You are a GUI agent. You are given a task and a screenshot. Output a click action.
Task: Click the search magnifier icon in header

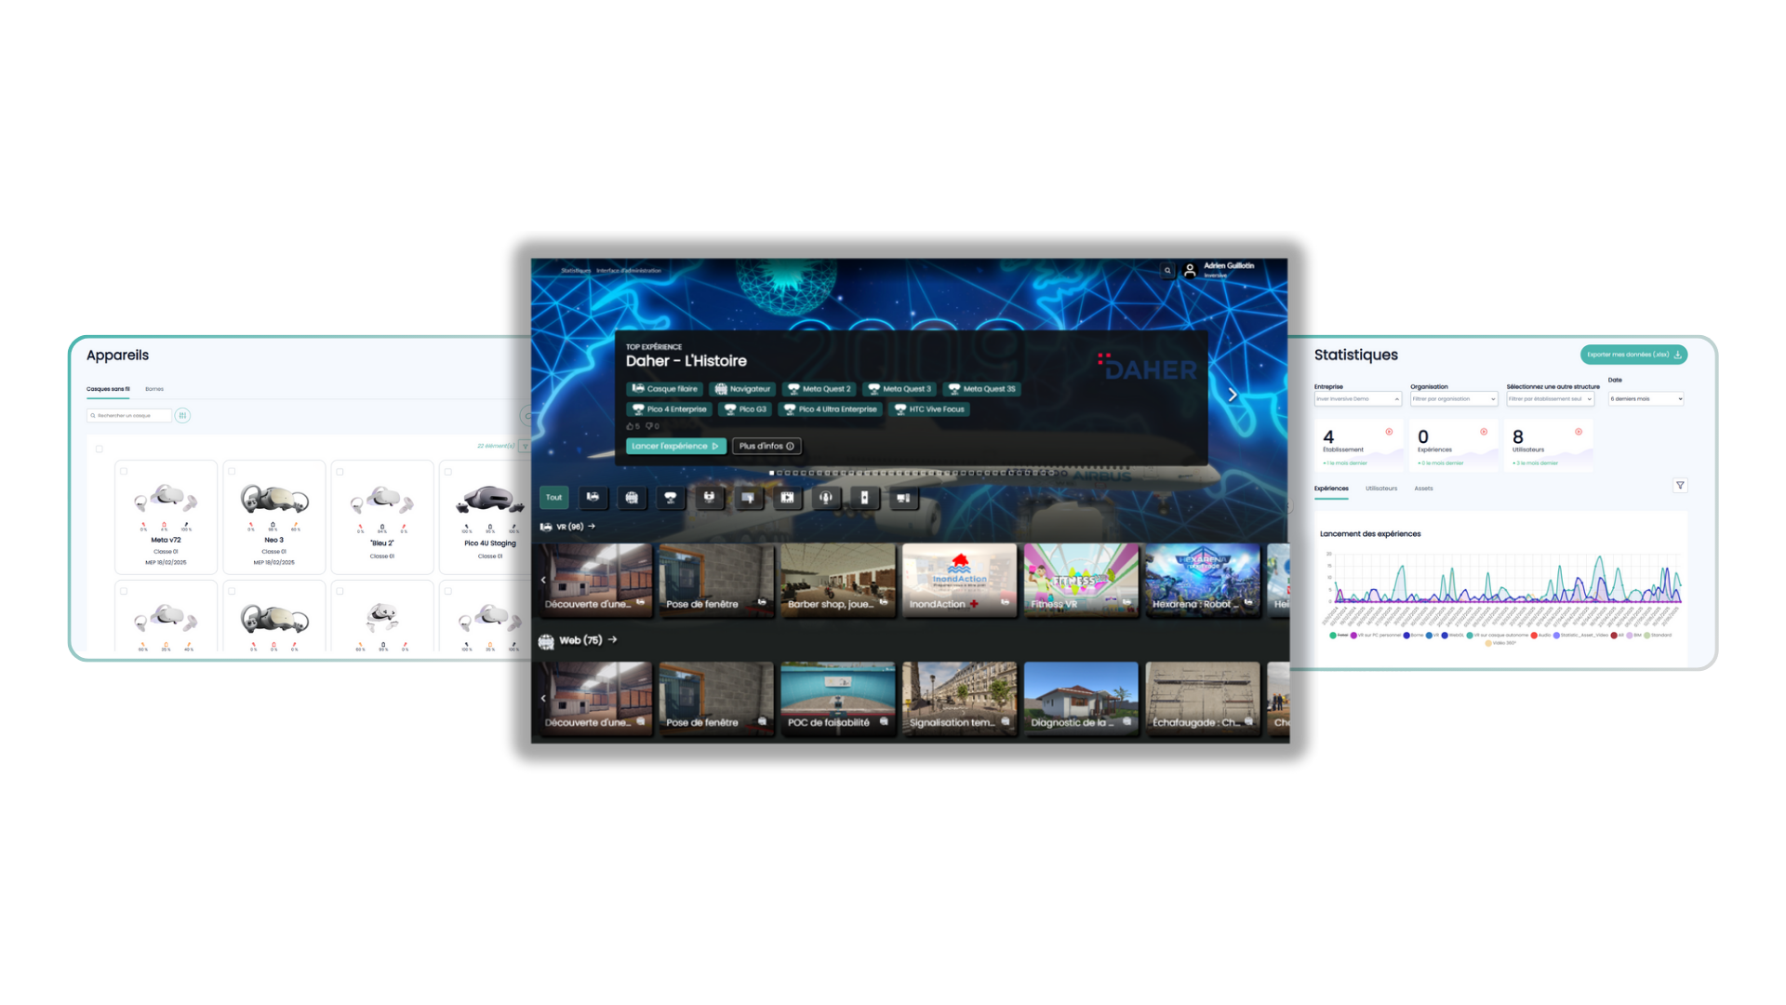[1167, 271]
